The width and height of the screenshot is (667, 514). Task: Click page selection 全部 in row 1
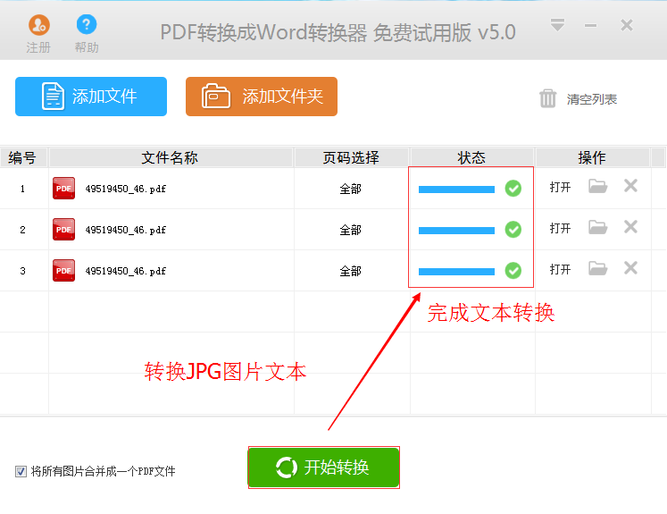(351, 189)
